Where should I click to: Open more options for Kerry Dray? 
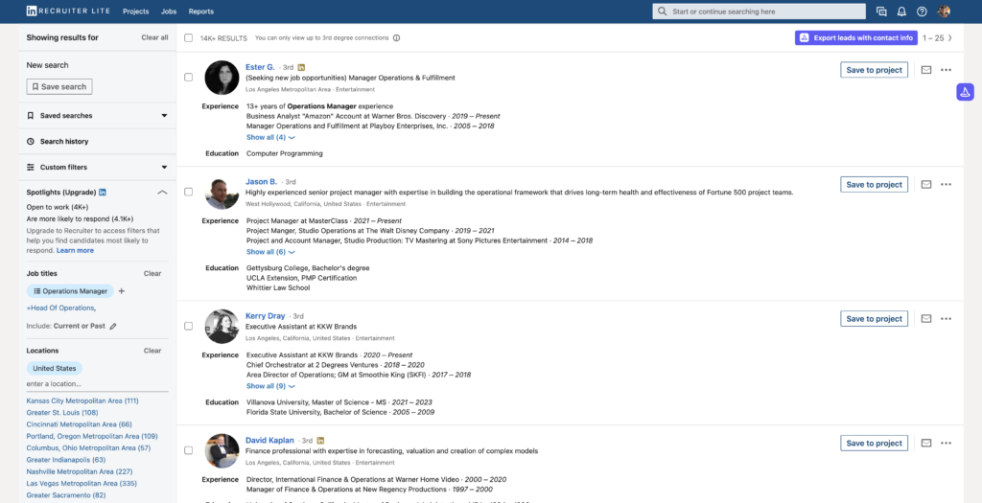946,318
